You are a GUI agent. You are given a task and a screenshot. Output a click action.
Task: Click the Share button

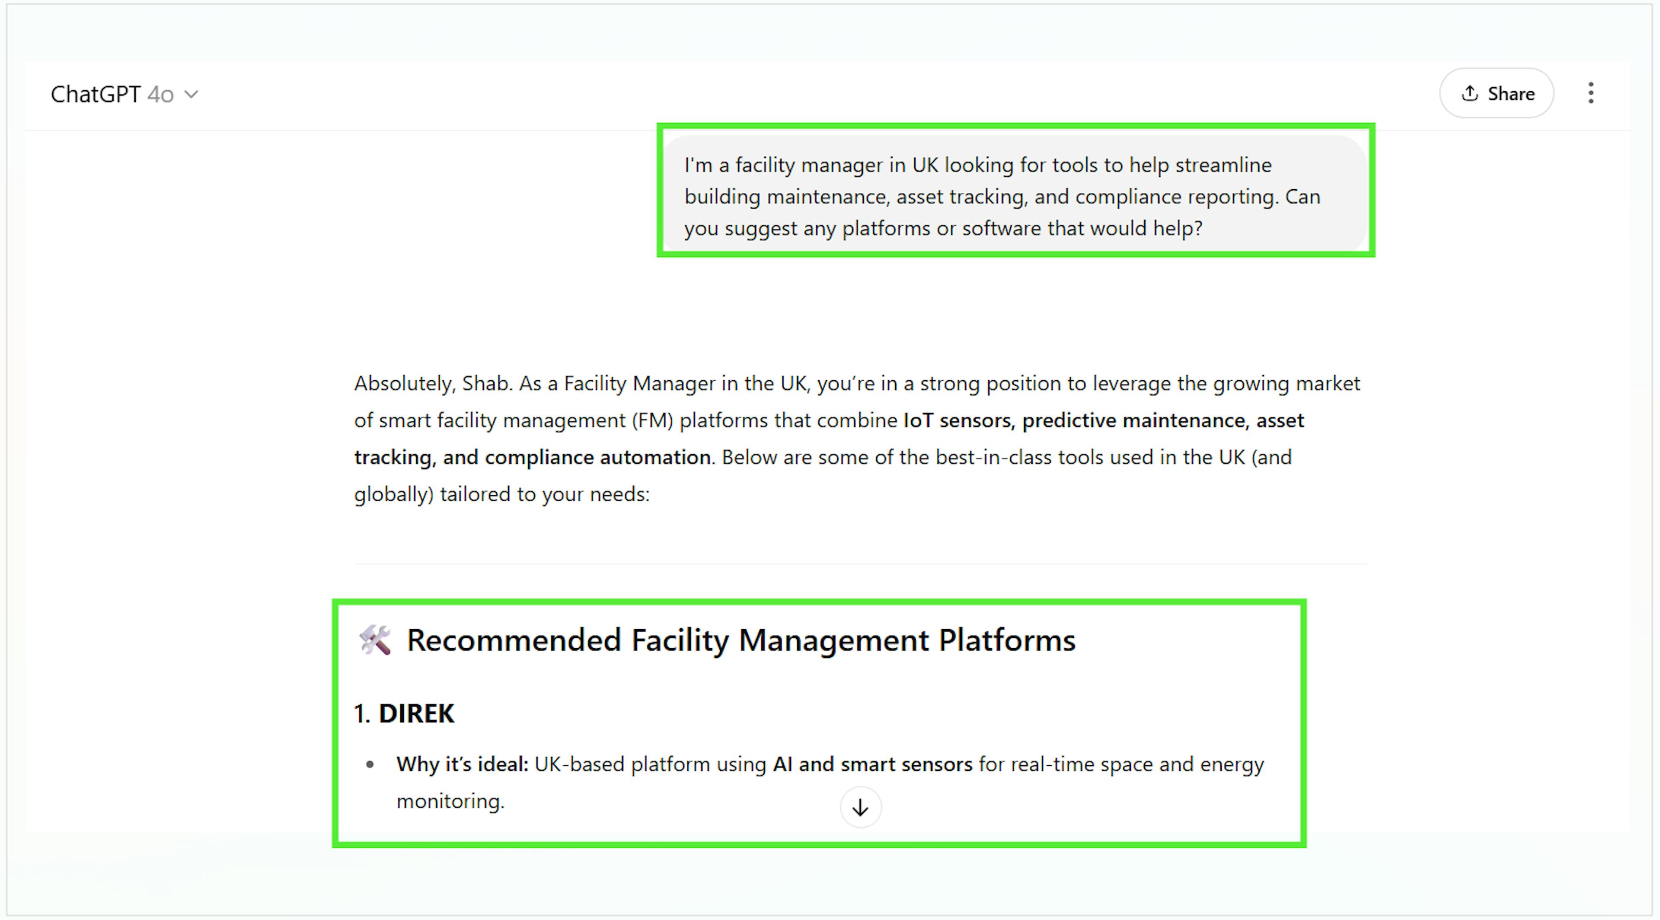1496,93
